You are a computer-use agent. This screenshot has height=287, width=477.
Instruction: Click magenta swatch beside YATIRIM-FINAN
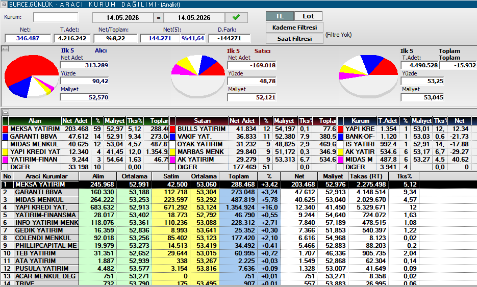click(5, 160)
